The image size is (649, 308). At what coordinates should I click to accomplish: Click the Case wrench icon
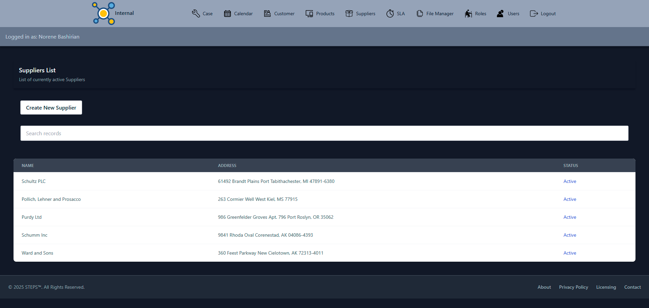[196, 14]
